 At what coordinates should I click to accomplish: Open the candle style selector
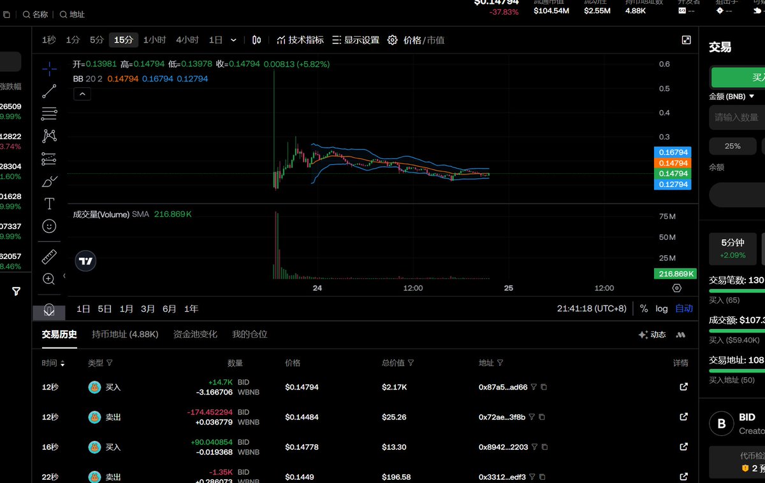tap(256, 39)
